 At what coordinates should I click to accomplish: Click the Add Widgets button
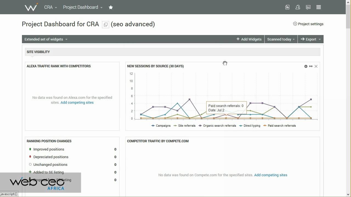[249, 39]
